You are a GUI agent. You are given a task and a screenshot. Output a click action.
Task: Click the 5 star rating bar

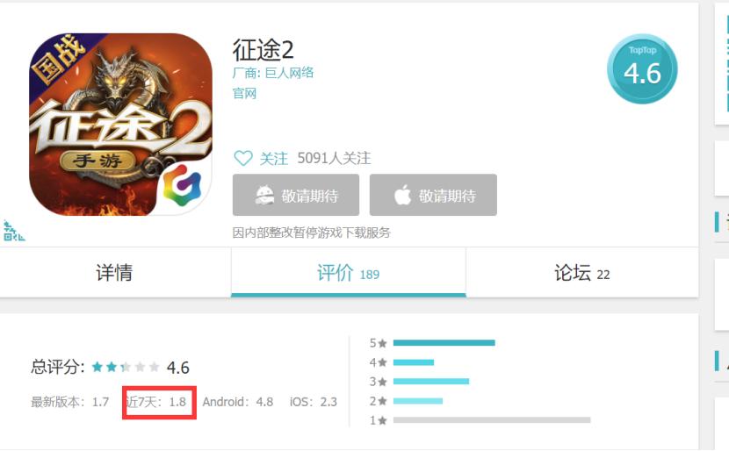click(444, 343)
